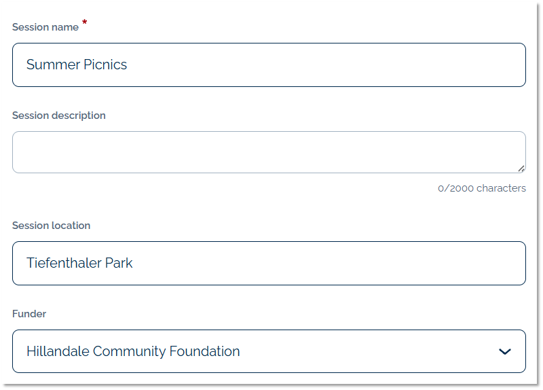Click the word "Foundation" in Funder box
543x390 pixels.
click(205, 351)
